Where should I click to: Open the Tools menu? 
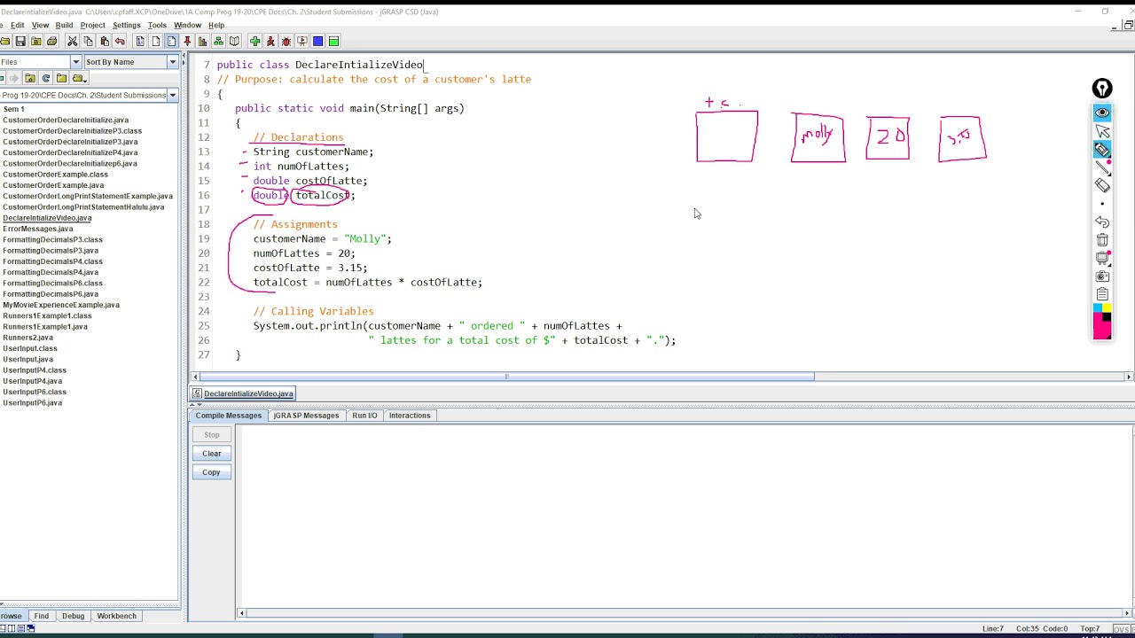click(157, 25)
